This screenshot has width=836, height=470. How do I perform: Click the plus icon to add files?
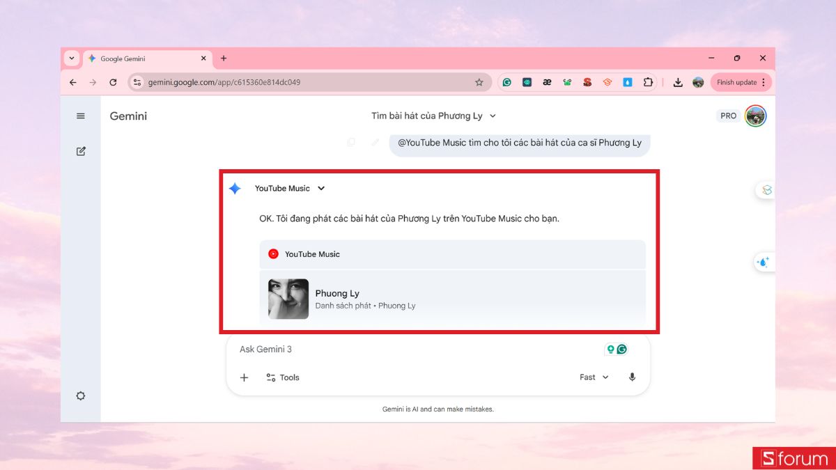pos(244,377)
